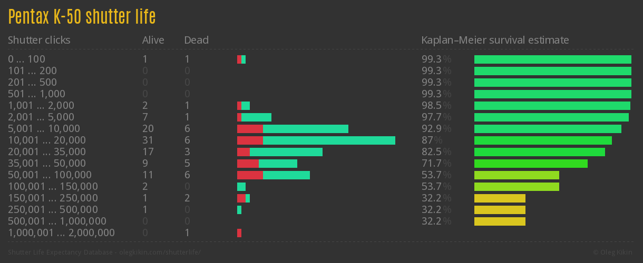The height and width of the screenshot is (263, 643).
Task: Click the "Kaplan–Meier survival estimate" heading
Action: coord(495,40)
